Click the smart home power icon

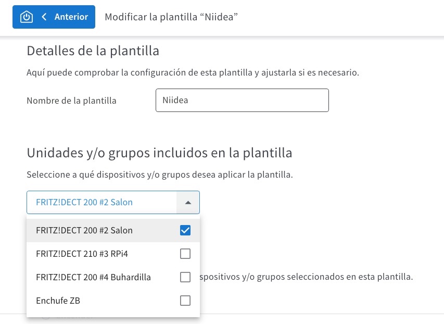point(27,17)
